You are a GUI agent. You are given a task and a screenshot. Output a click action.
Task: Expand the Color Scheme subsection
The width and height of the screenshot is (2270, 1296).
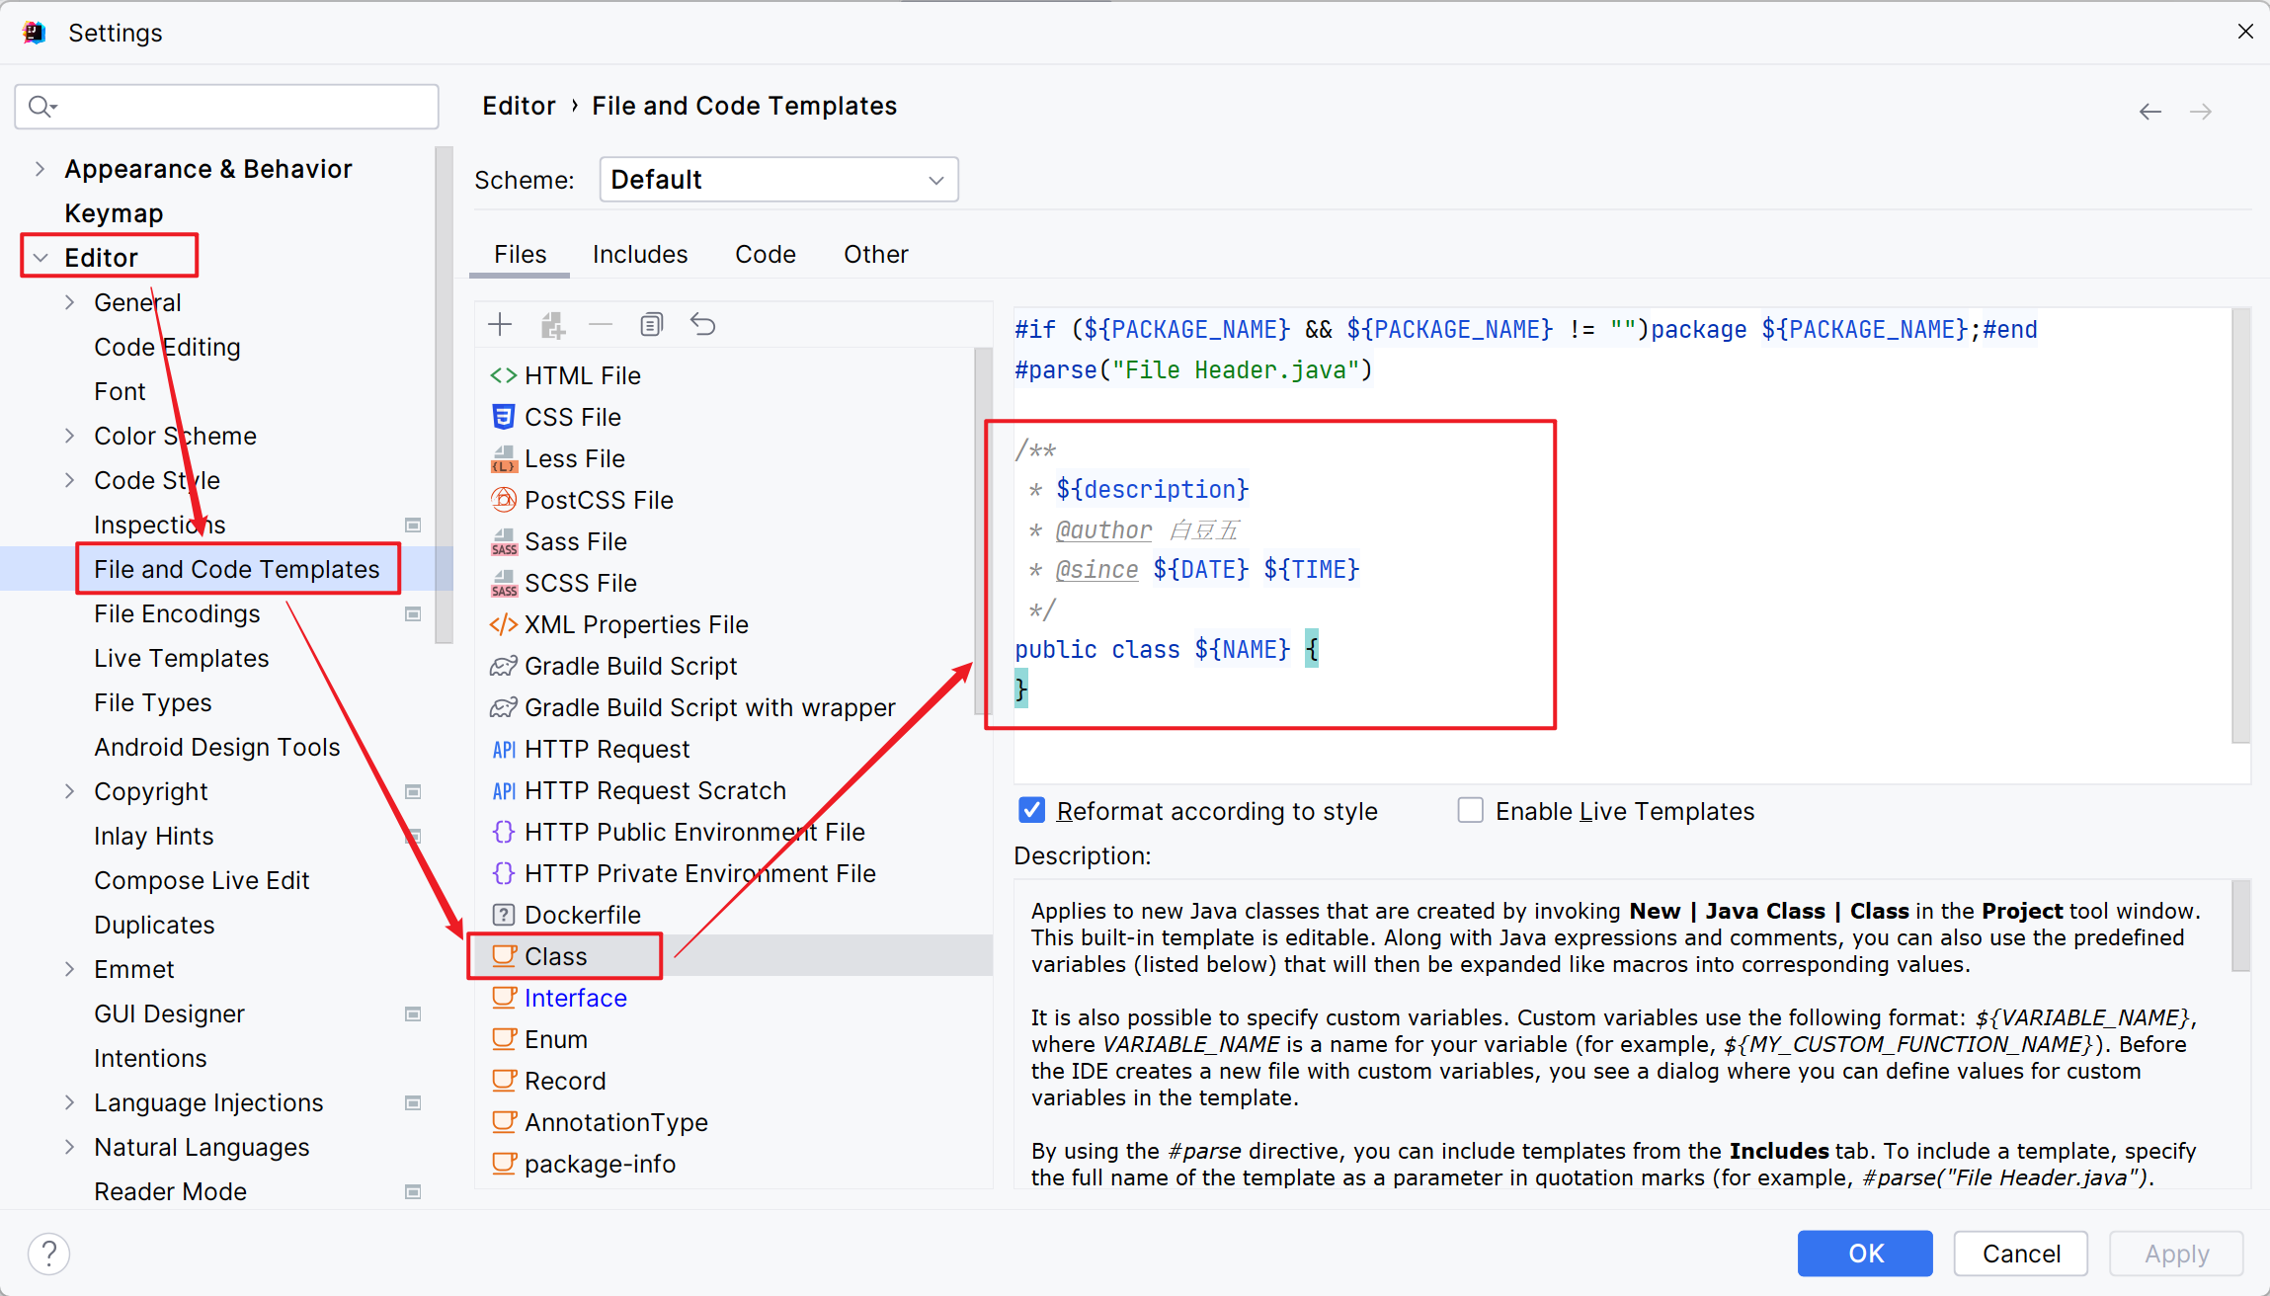[x=69, y=436]
